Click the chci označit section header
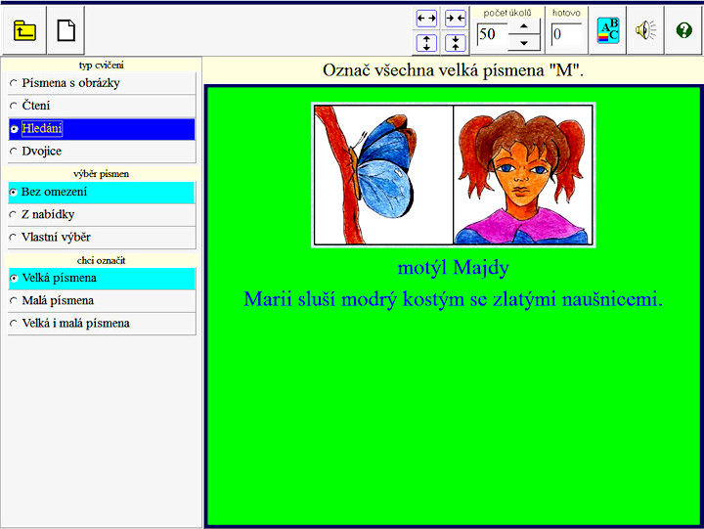 click(102, 260)
